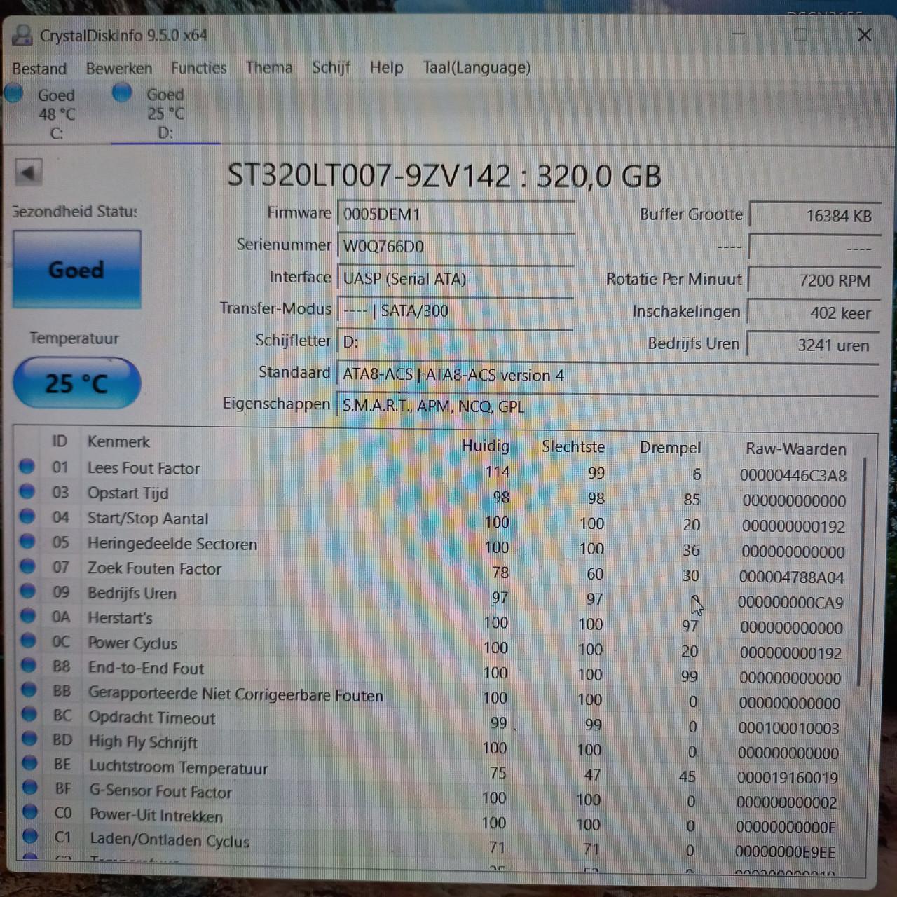
Task: Open the Bestand menu
Action: [39, 69]
